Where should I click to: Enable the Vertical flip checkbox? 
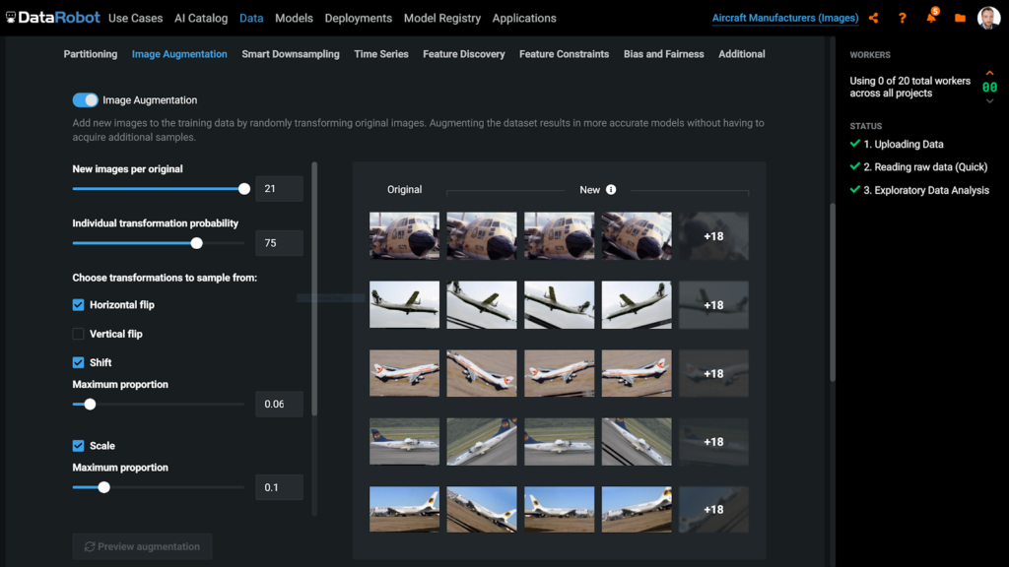tap(79, 335)
